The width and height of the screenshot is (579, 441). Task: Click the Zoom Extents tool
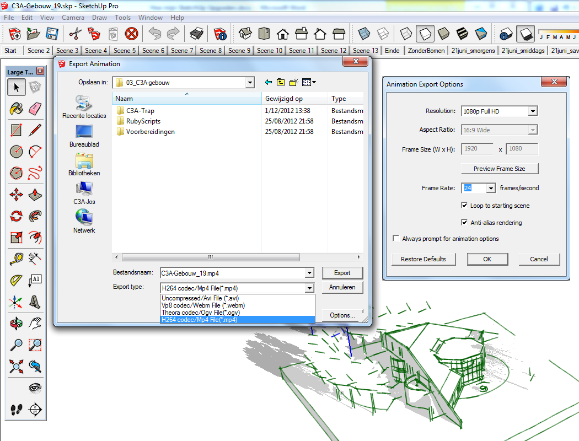(x=16, y=366)
